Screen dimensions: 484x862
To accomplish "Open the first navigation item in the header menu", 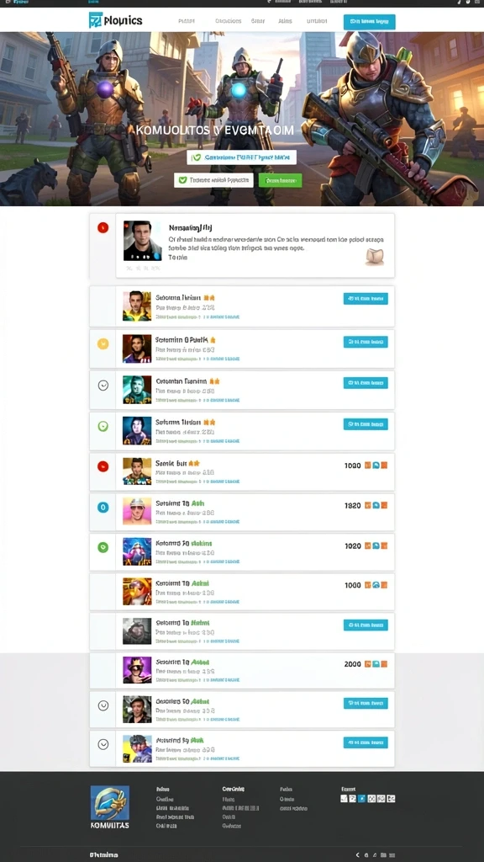I will [187, 21].
